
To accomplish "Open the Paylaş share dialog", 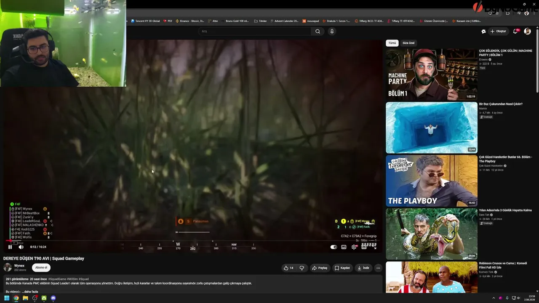I will [320, 268].
